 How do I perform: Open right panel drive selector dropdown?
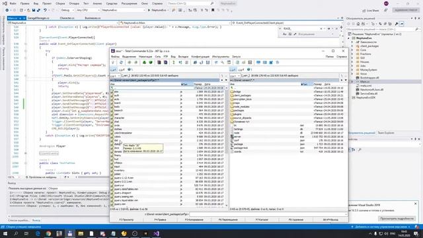pyautogui.click(x=235, y=76)
